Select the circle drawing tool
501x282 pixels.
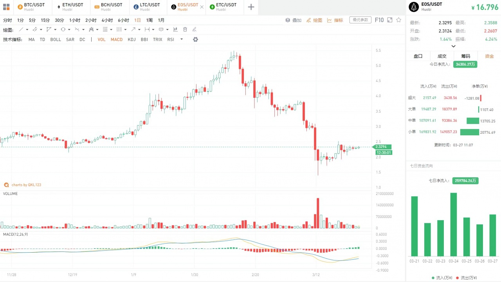[63, 29]
